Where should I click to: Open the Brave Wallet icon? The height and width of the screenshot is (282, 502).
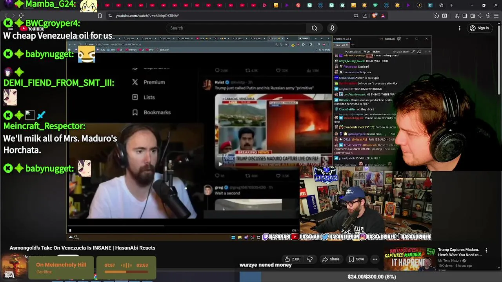[473, 16]
